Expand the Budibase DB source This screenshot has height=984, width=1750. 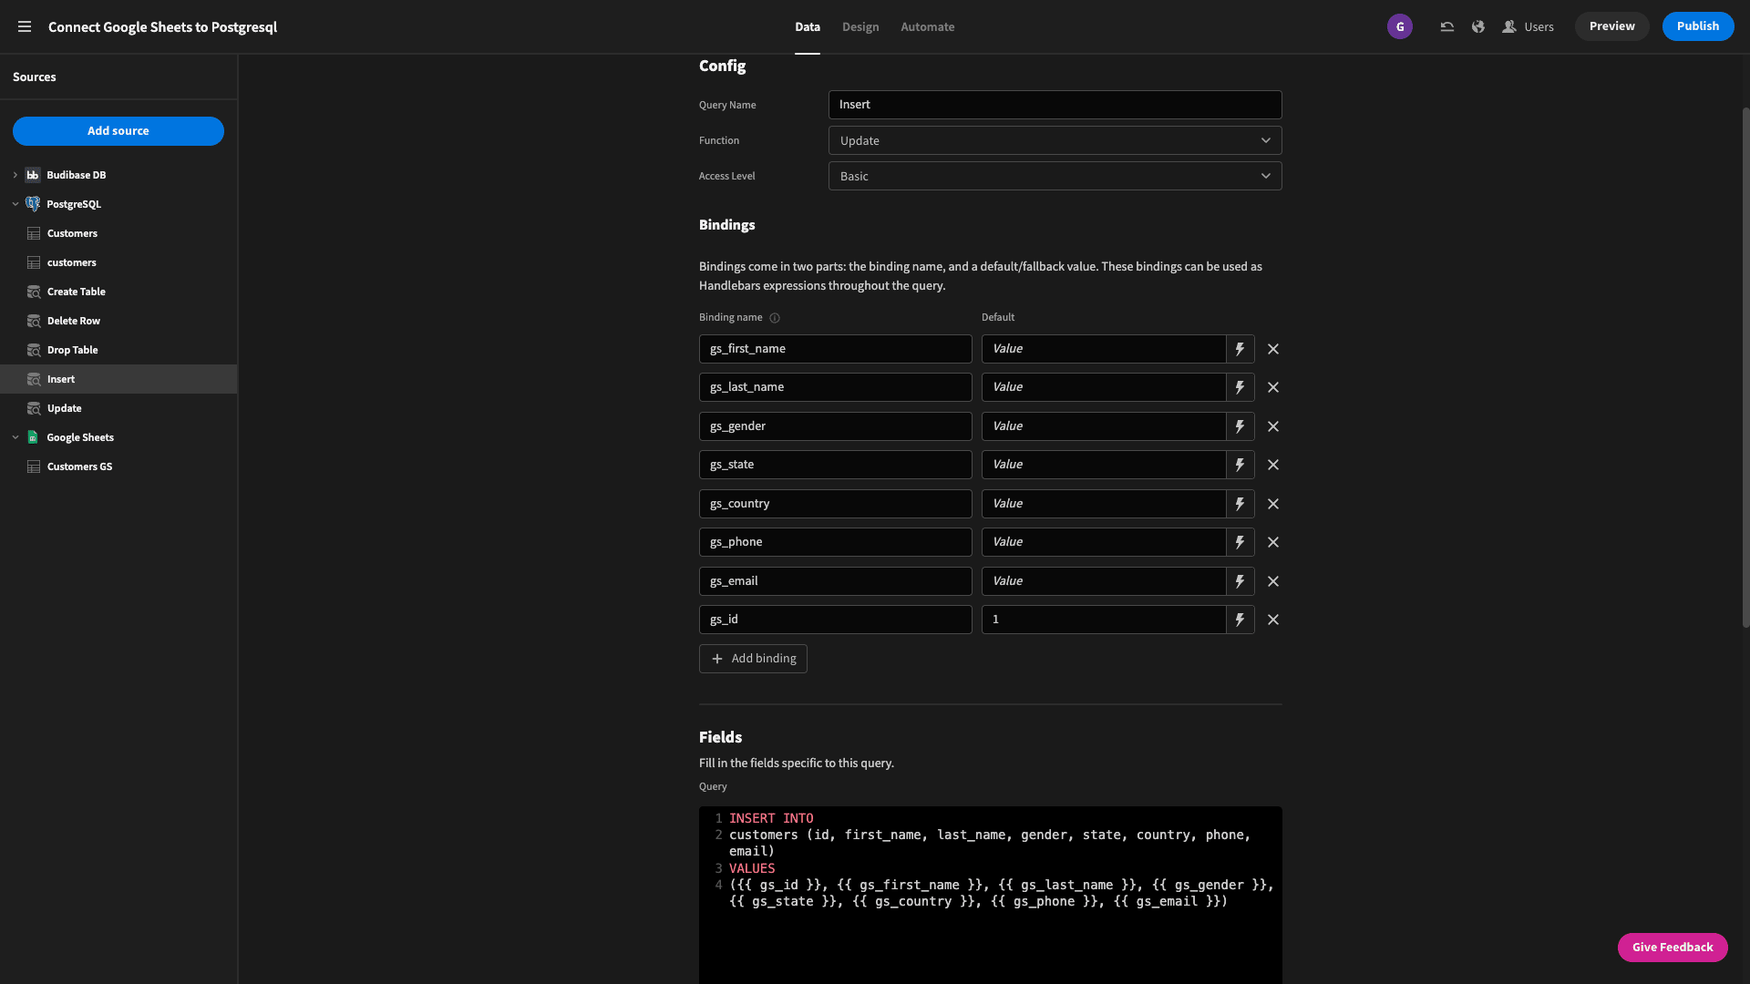click(15, 175)
